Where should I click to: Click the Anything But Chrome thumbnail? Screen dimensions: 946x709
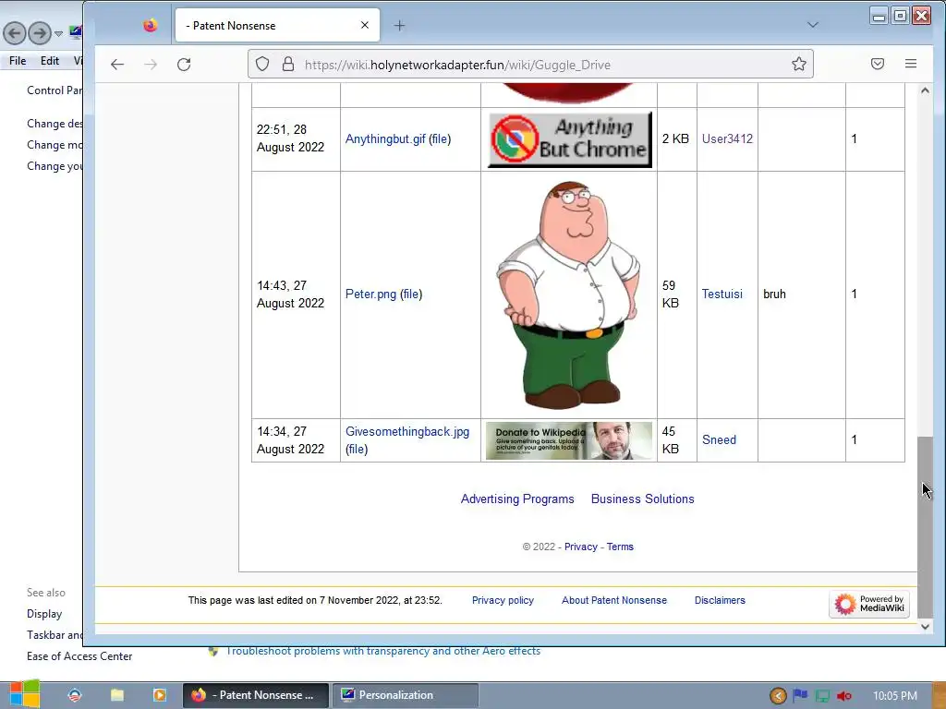pos(569,139)
